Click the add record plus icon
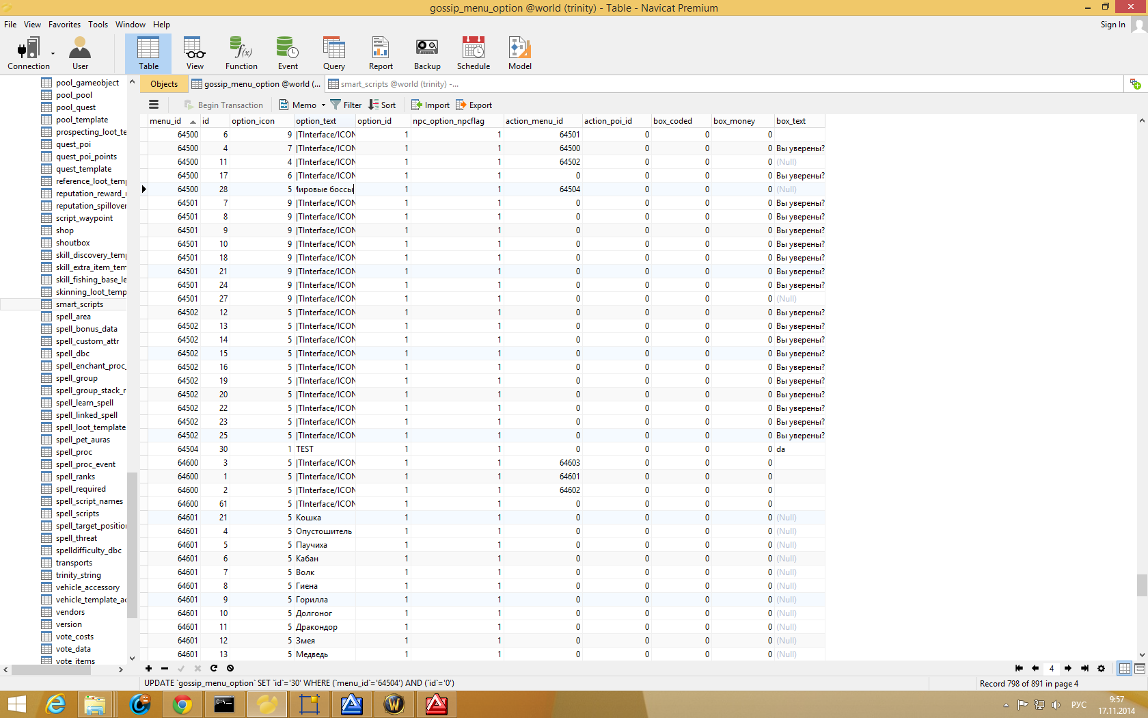The image size is (1148, 718). point(148,668)
